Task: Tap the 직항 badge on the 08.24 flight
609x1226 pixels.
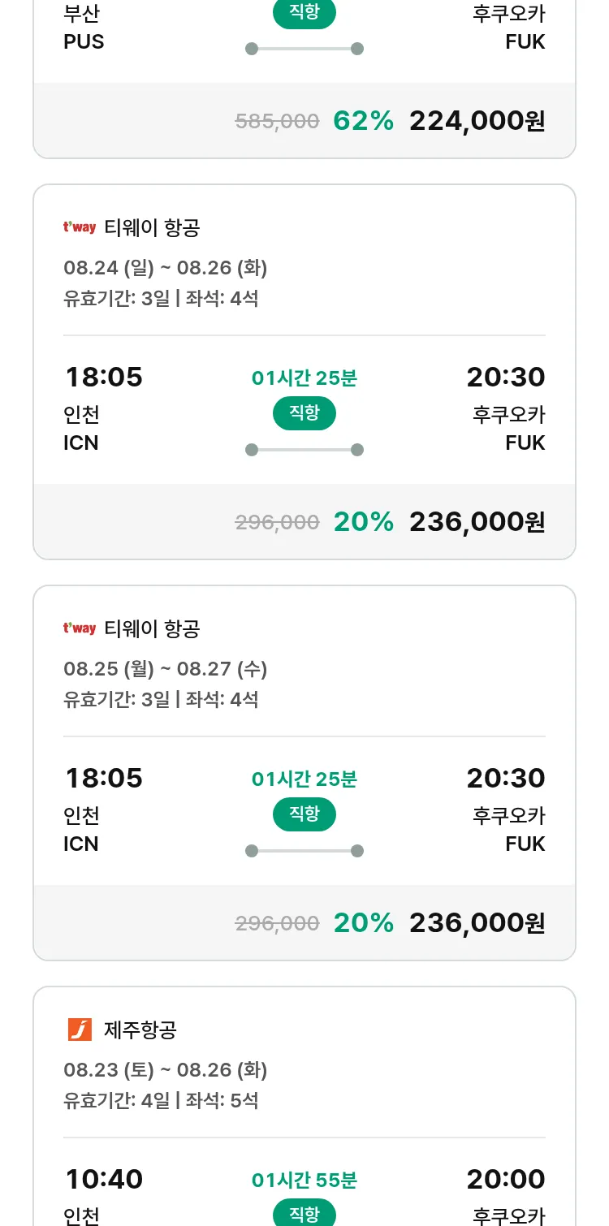Action: (x=304, y=413)
